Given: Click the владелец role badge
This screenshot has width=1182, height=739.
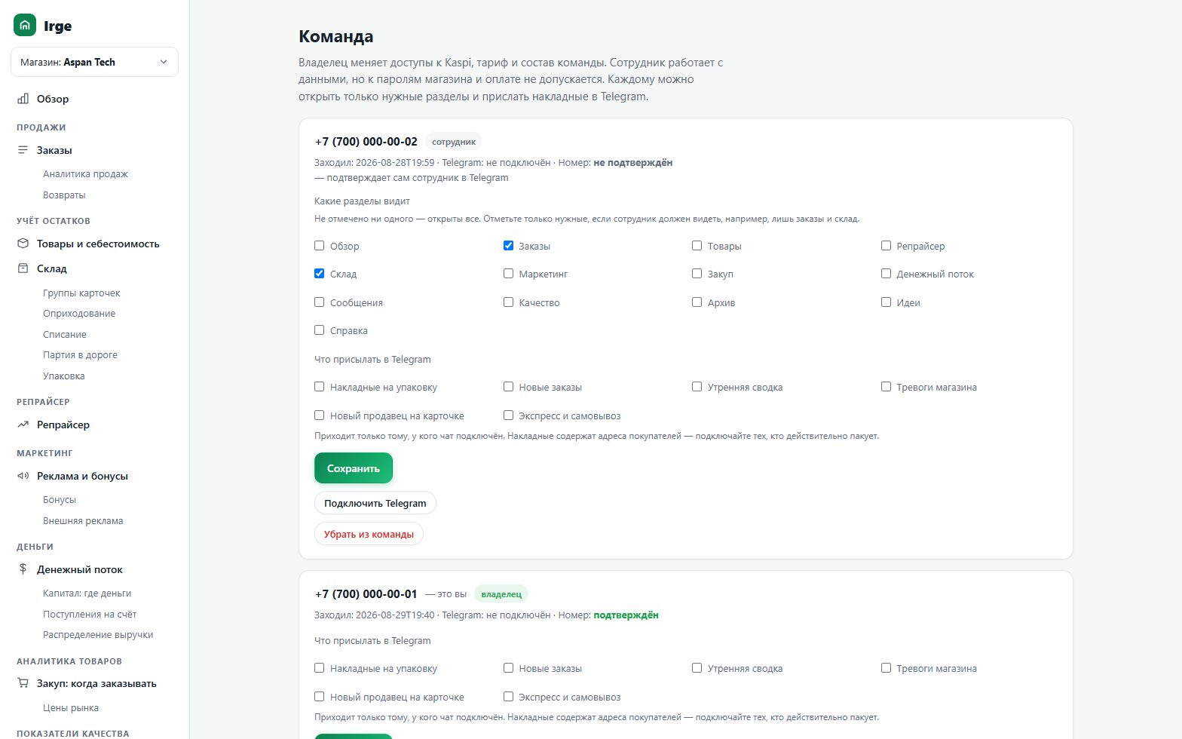Looking at the screenshot, I should 501,594.
